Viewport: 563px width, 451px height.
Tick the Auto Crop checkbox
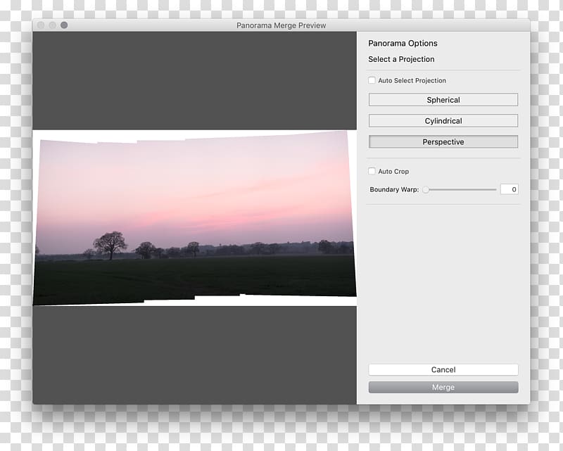[x=372, y=171]
